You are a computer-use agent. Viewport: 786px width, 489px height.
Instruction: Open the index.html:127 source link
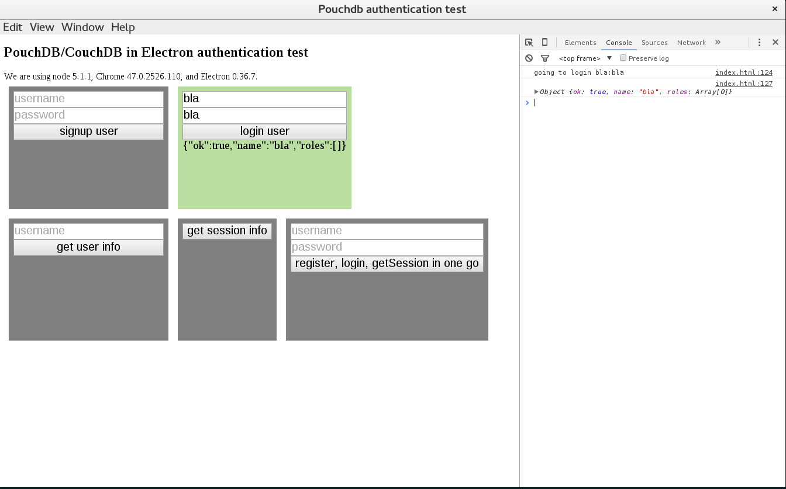coord(743,84)
